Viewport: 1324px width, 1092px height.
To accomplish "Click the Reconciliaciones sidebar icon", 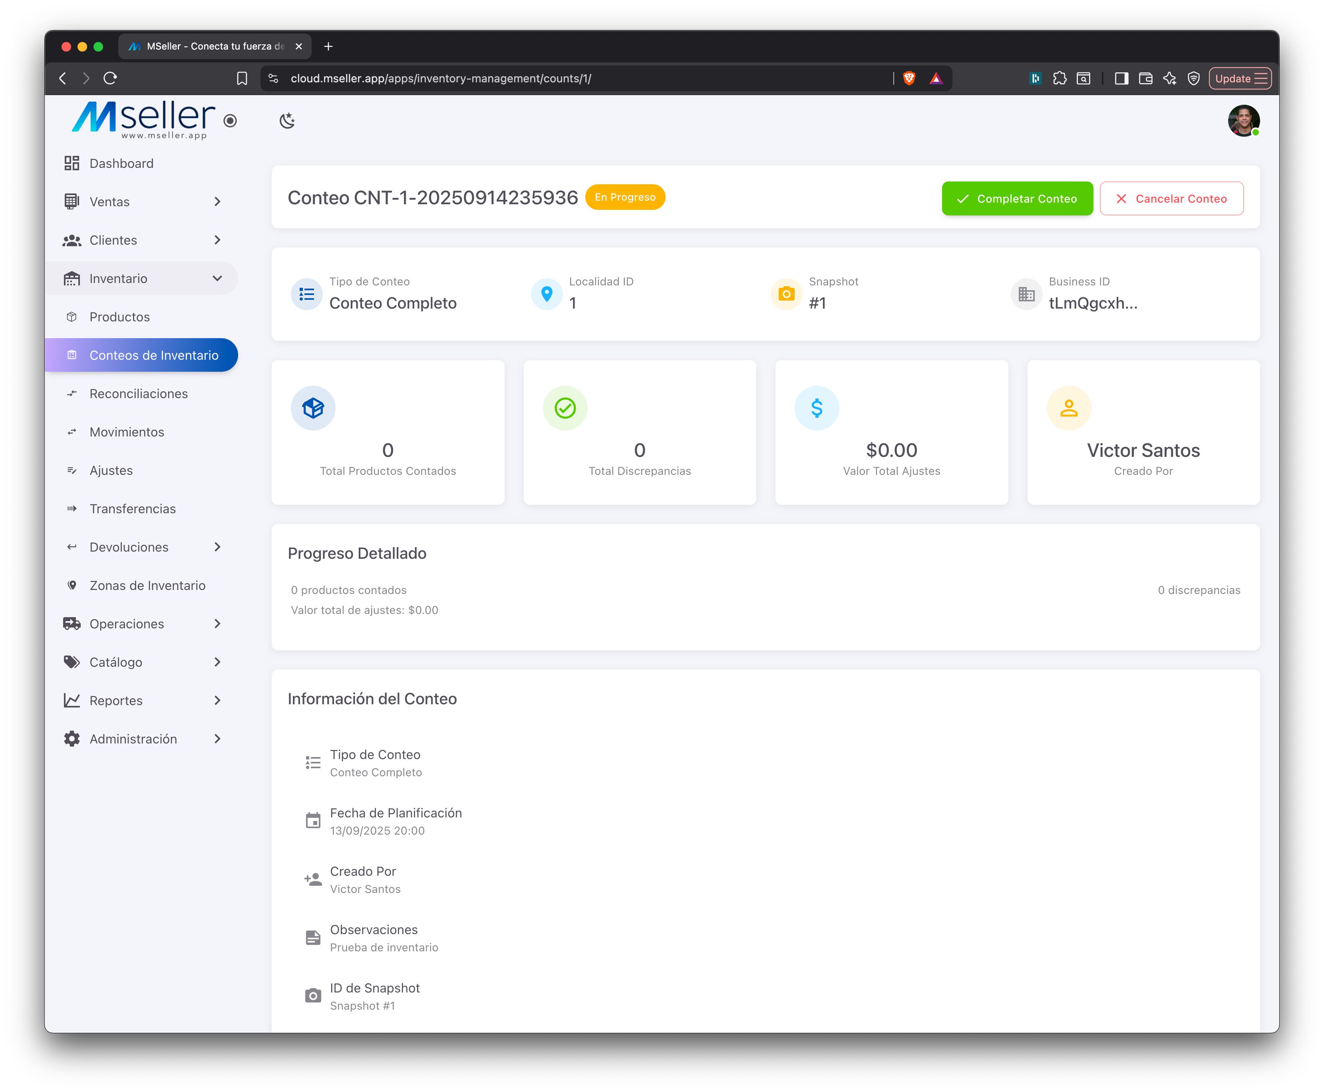I will [72, 394].
